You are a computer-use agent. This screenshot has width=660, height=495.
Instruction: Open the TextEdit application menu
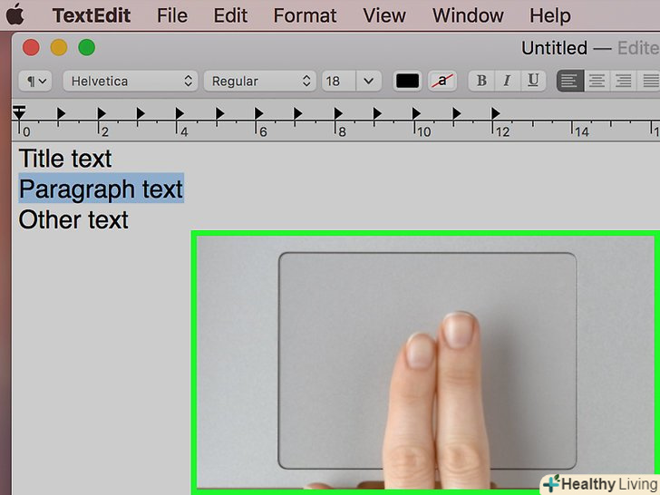[x=92, y=16]
